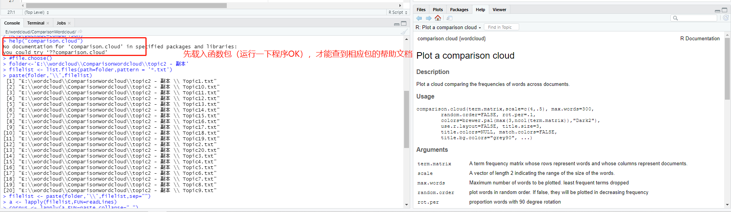Click output row [10] Topic18.txt
Viewport: 731px width, 212px height.
click(x=111, y=133)
